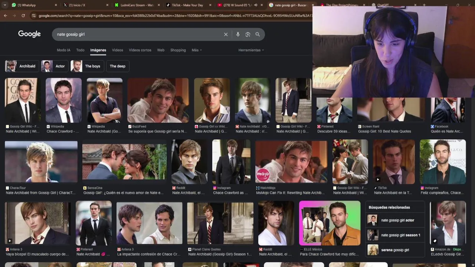Image resolution: width=475 pixels, height=267 pixels.
Task: Clear the search box with the X icon
Action: [x=226, y=34]
